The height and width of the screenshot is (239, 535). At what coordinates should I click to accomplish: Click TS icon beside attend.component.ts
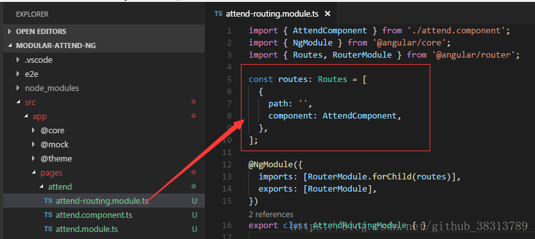(x=48, y=215)
